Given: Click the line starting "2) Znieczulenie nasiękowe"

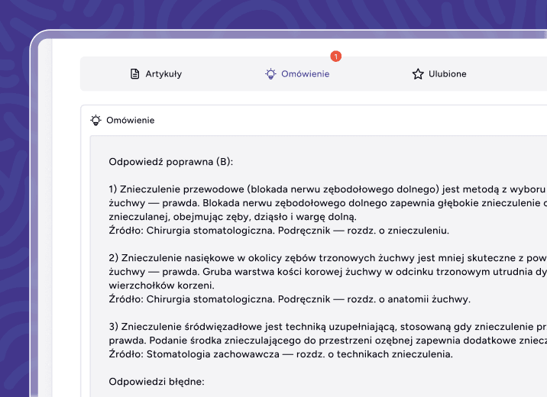Looking at the screenshot, I should click(328, 258).
